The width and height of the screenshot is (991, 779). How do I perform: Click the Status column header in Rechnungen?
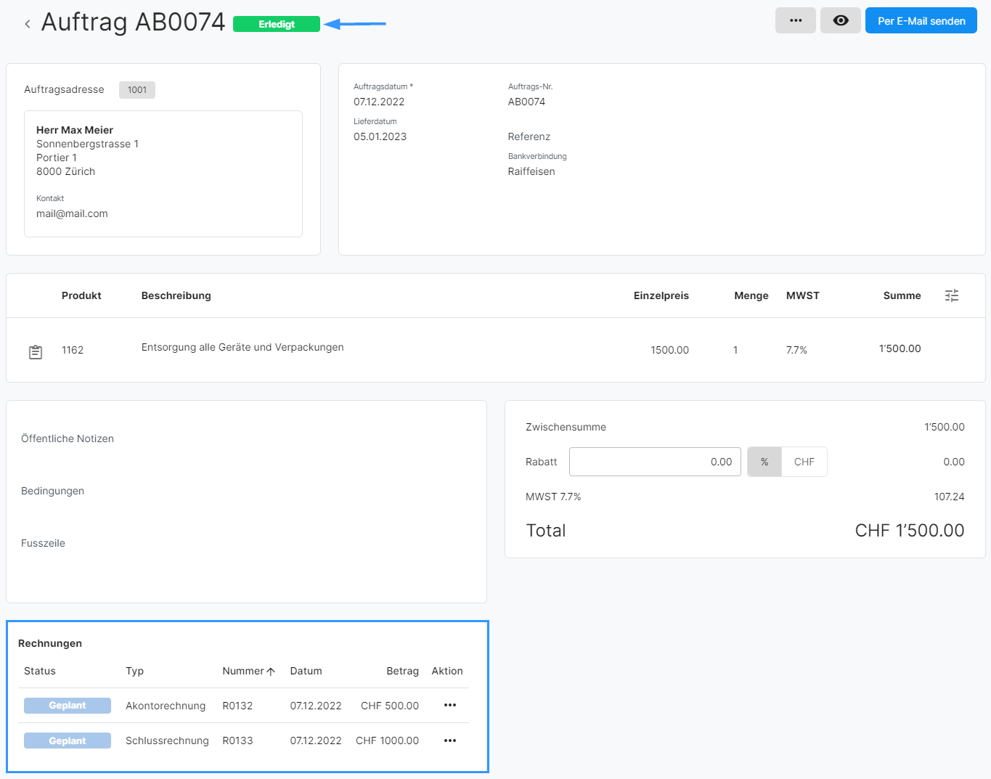click(40, 671)
